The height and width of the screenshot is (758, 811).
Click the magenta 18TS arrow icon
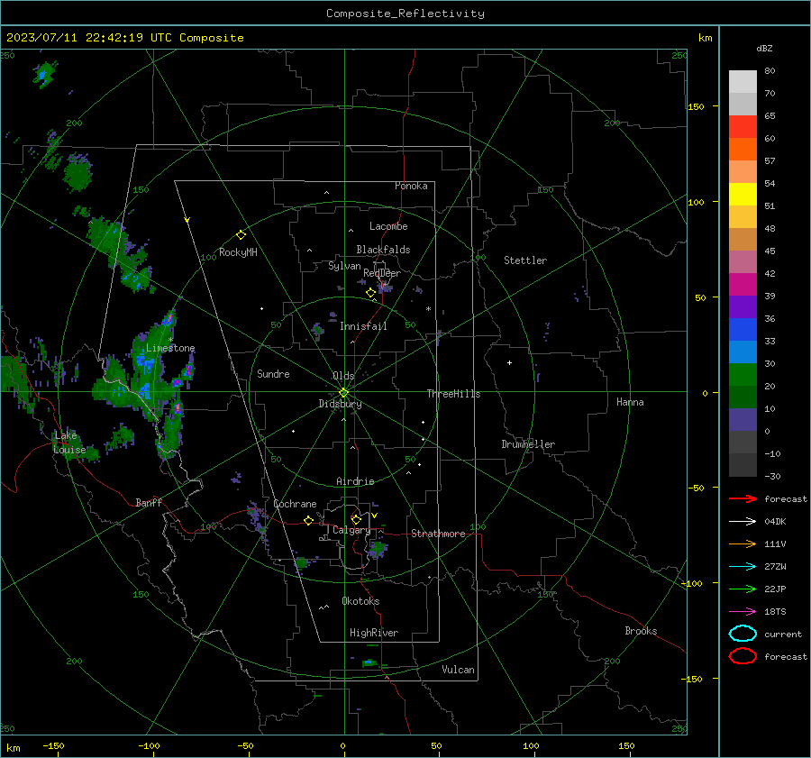pos(743,612)
